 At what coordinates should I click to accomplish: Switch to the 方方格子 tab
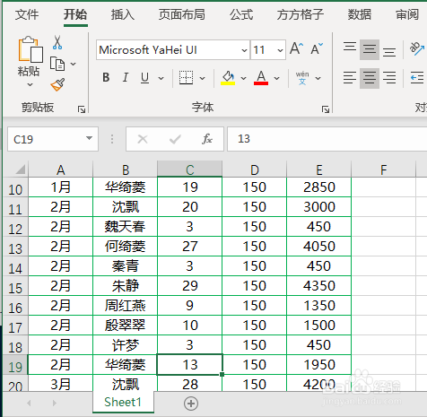pyautogui.click(x=301, y=14)
